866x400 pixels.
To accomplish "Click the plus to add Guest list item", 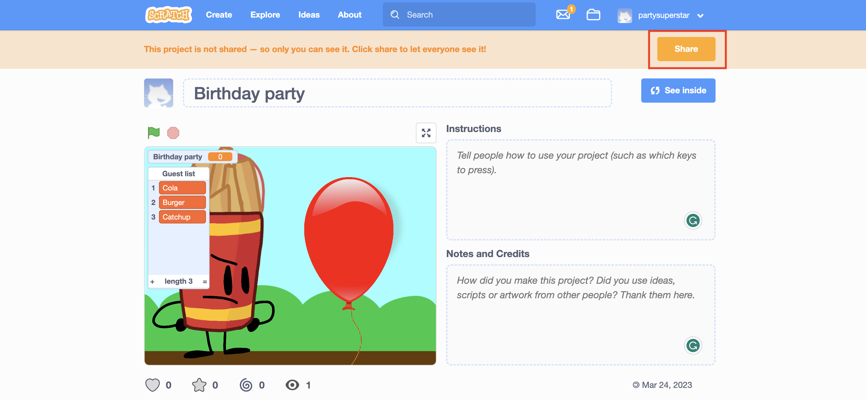I will (152, 282).
